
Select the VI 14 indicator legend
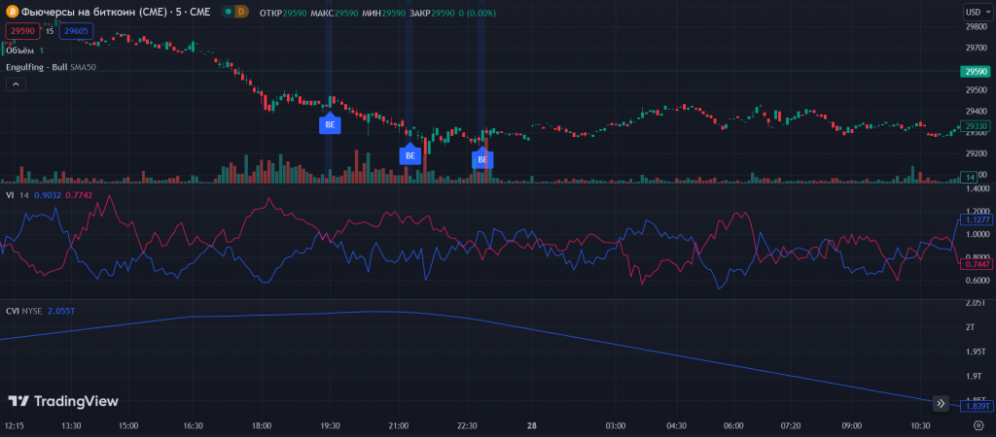point(18,194)
